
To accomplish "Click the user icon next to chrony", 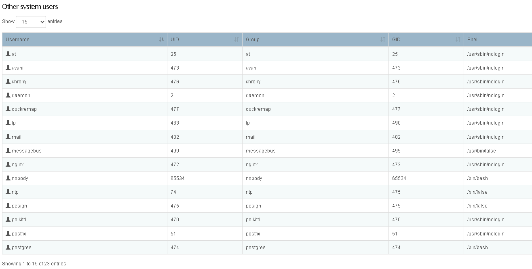I will [8, 81].
